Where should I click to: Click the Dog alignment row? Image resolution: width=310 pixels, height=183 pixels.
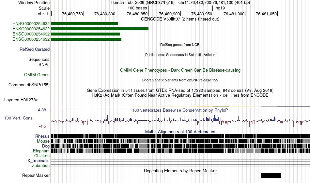(x=180, y=146)
